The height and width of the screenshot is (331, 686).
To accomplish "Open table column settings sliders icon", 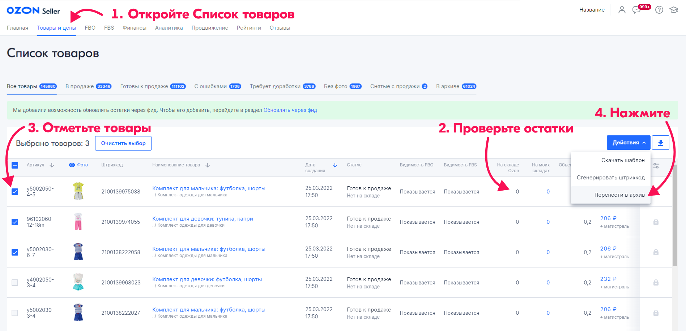I will coord(656,166).
